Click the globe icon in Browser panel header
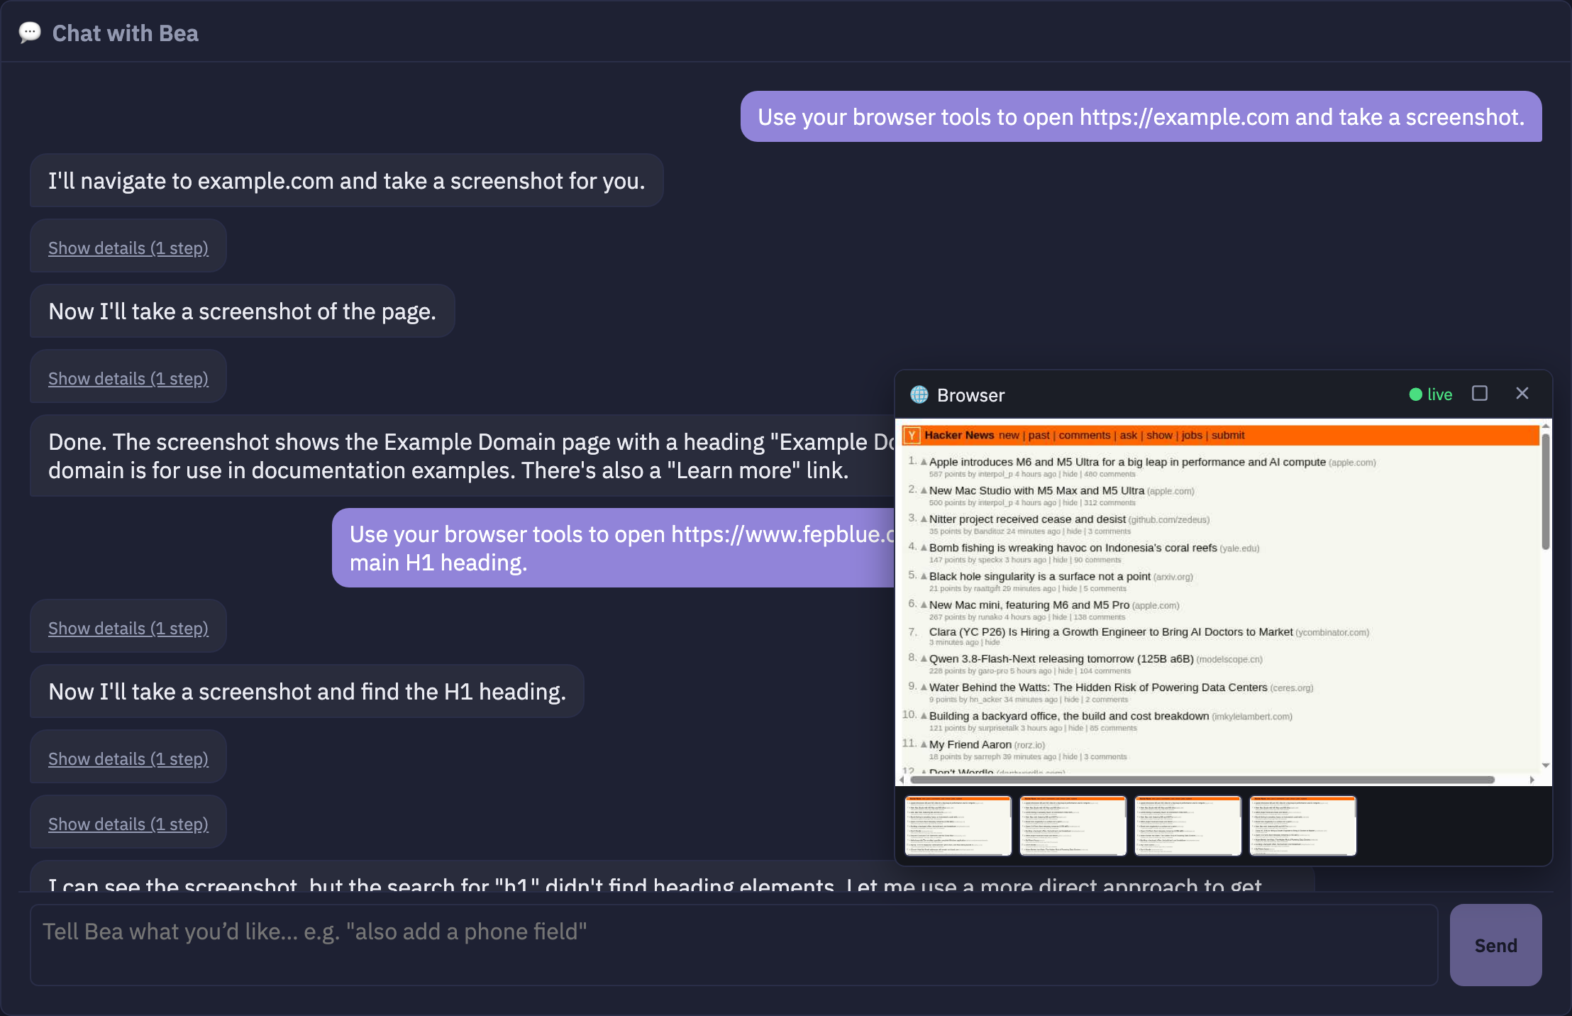The width and height of the screenshot is (1572, 1016). pyautogui.click(x=919, y=394)
